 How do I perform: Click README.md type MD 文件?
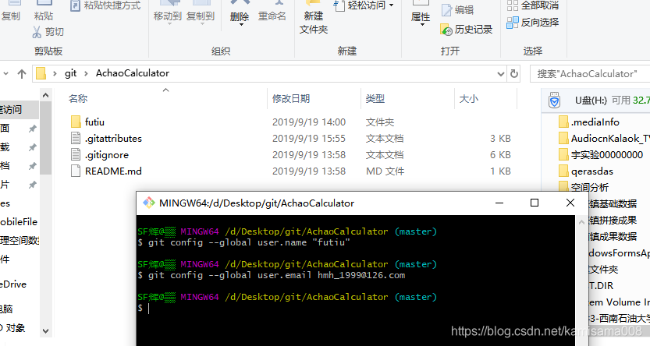tap(385, 171)
